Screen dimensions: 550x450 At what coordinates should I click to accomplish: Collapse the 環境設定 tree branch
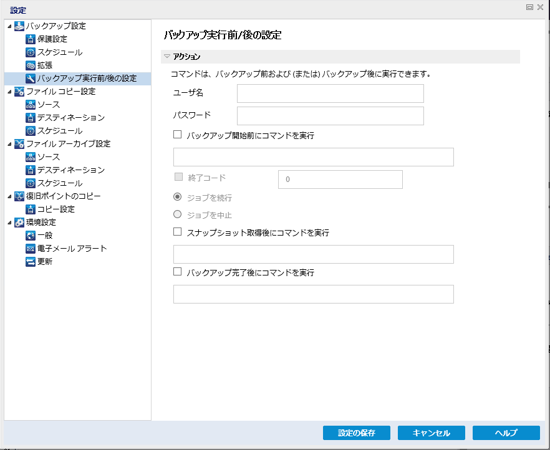(10, 222)
